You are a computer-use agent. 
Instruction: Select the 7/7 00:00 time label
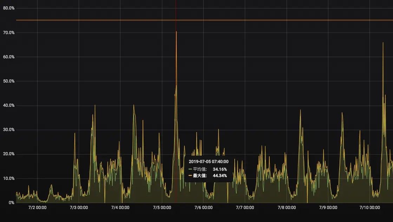click(x=245, y=208)
